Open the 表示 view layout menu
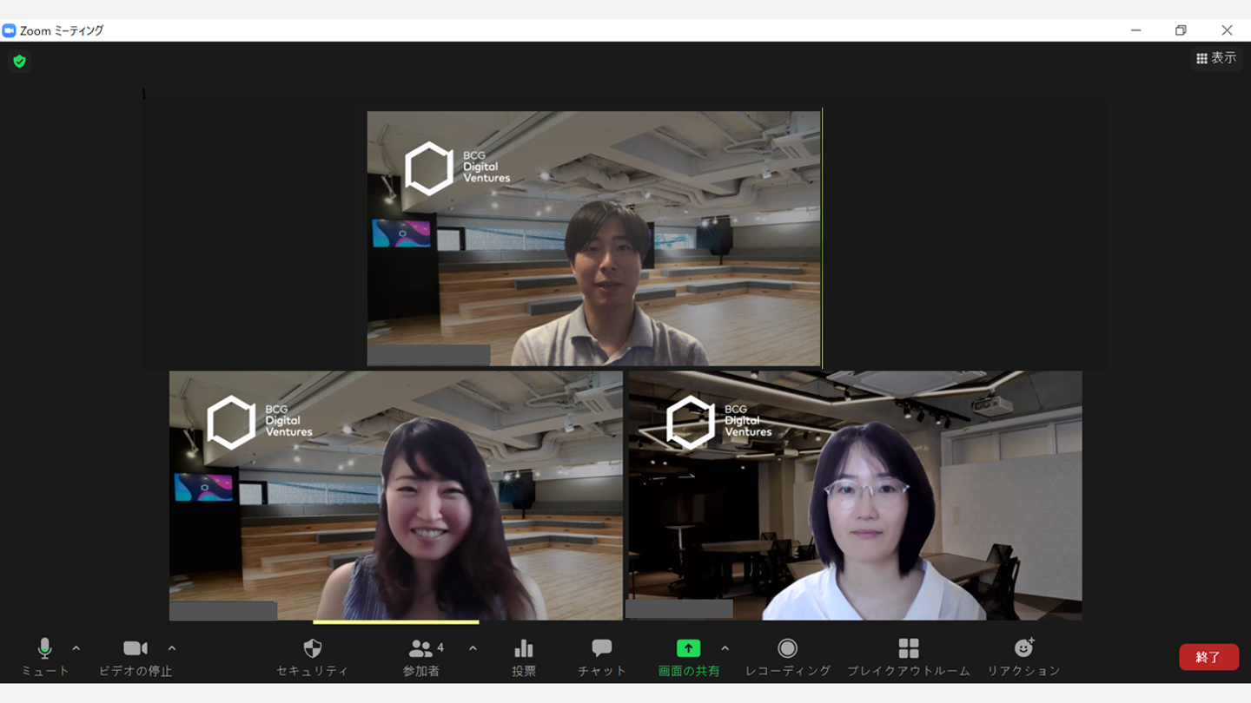Image resolution: width=1251 pixels, height=703 pixels. tap(1216, 58)
